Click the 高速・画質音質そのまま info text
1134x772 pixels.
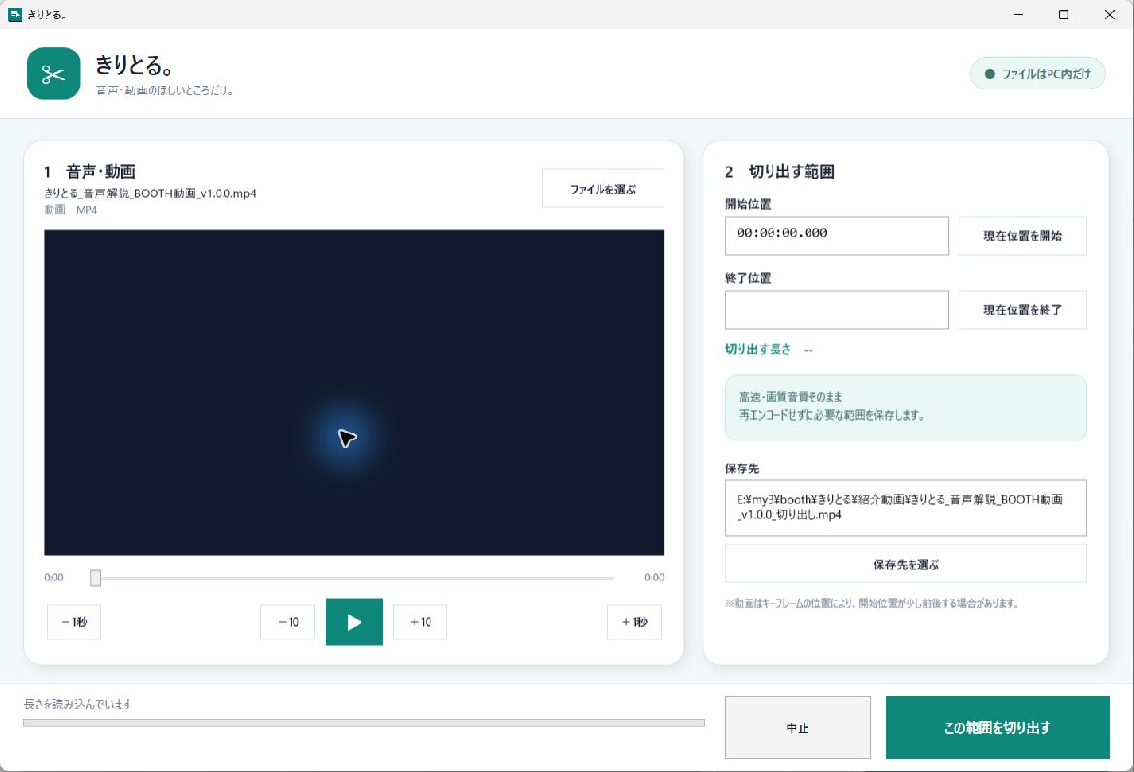[790, 397]
